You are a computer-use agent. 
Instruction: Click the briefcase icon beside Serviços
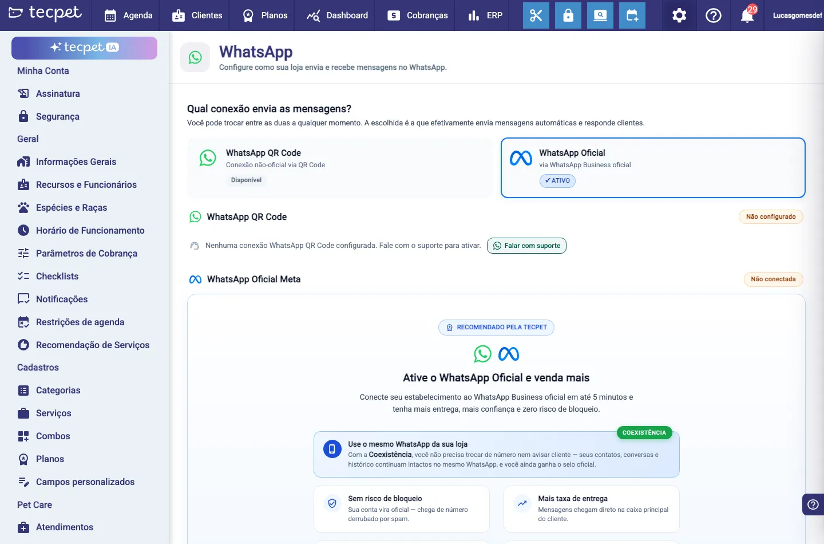tap(23, 413)
